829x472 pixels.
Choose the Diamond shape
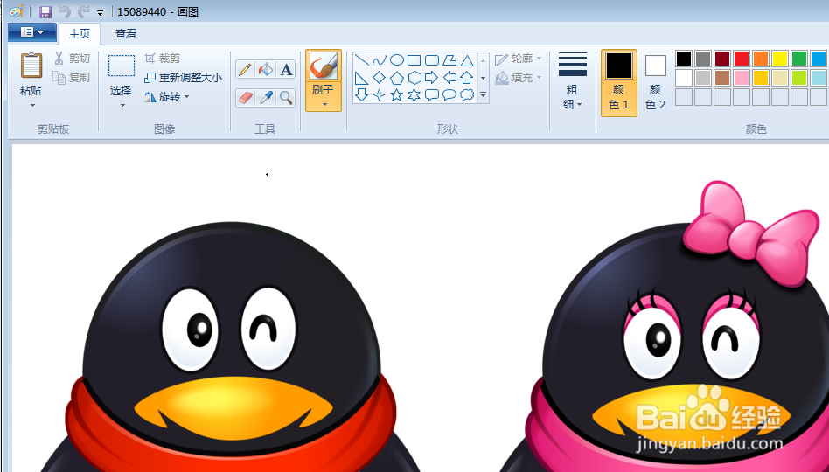pyautogui.click(x=379, y=78)
